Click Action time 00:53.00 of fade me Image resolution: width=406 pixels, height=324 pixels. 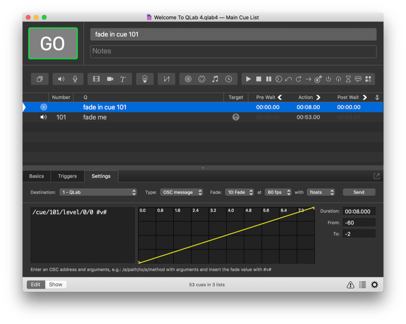click(308, 117)
